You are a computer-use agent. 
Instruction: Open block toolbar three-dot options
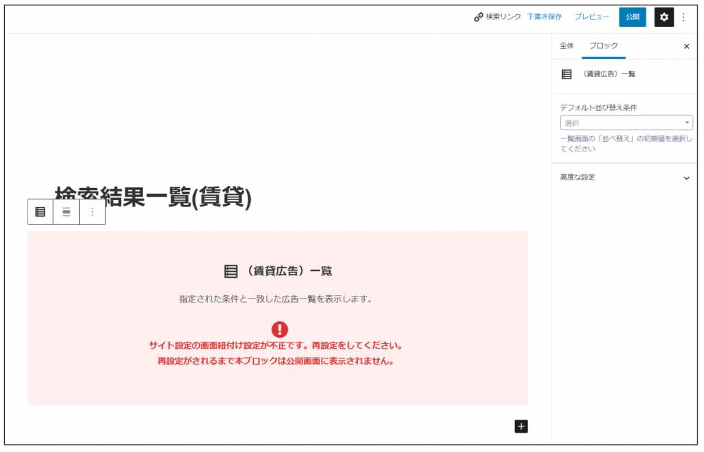click(92, 212)
